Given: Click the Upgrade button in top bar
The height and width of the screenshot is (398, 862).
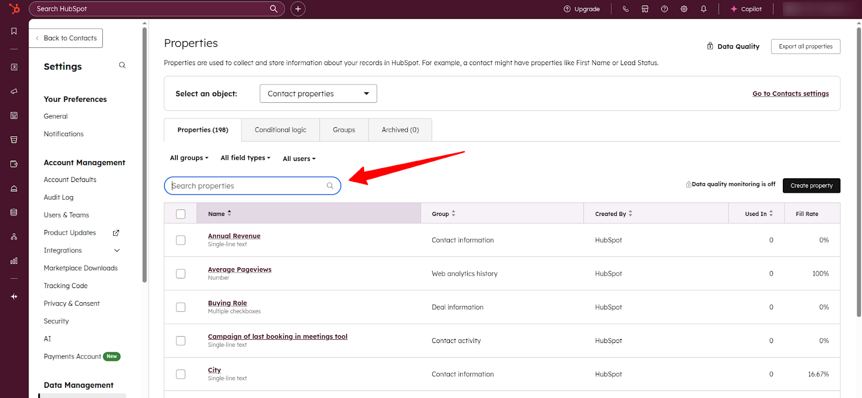Looking at the screenshot, I should coord(582,9).
